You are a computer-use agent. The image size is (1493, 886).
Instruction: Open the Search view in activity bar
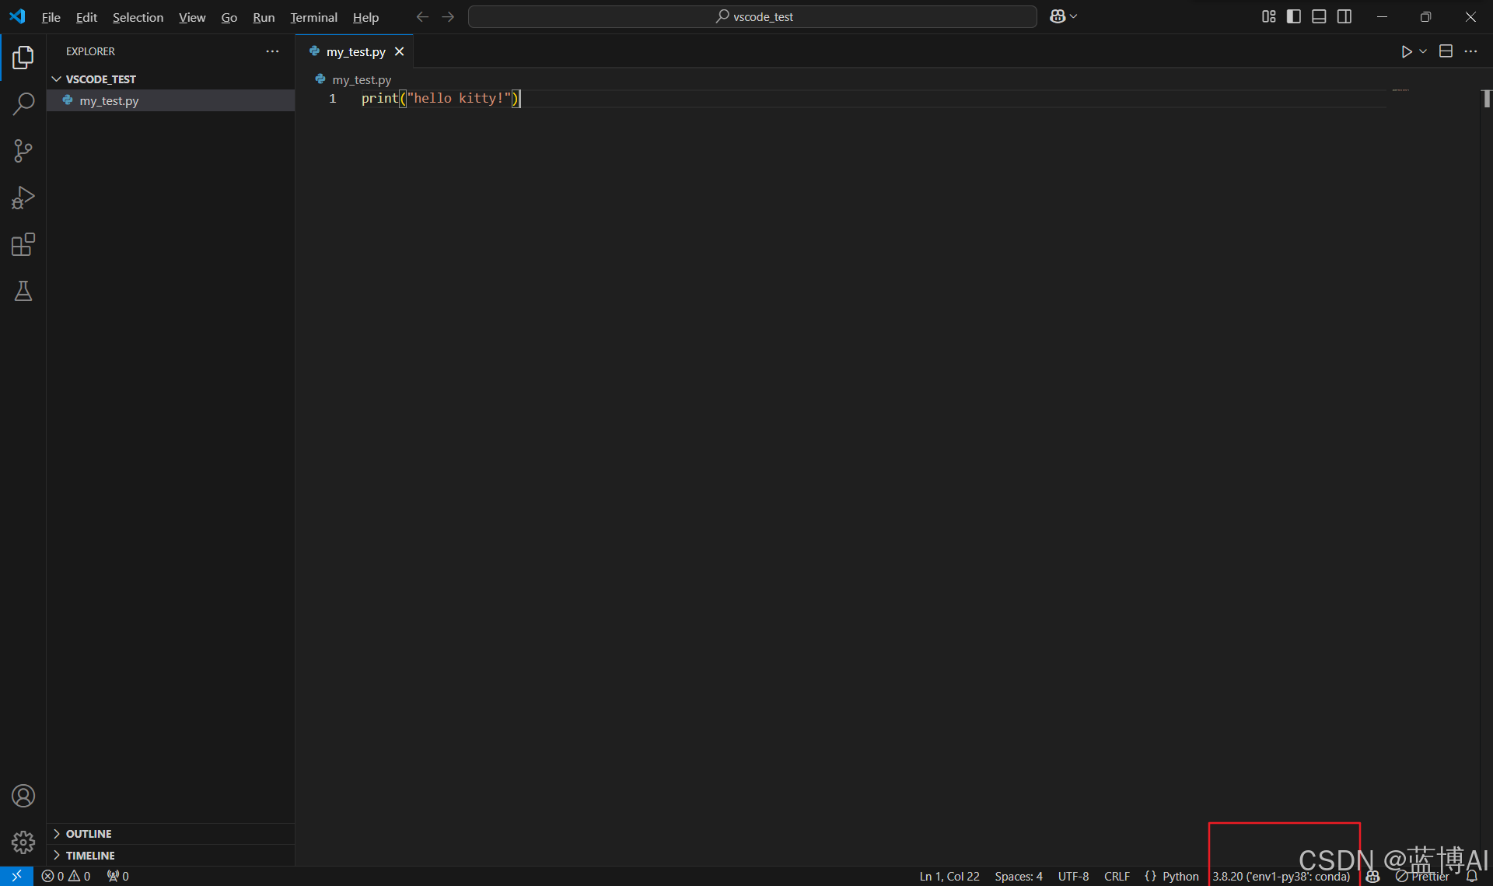click(23, 103)
